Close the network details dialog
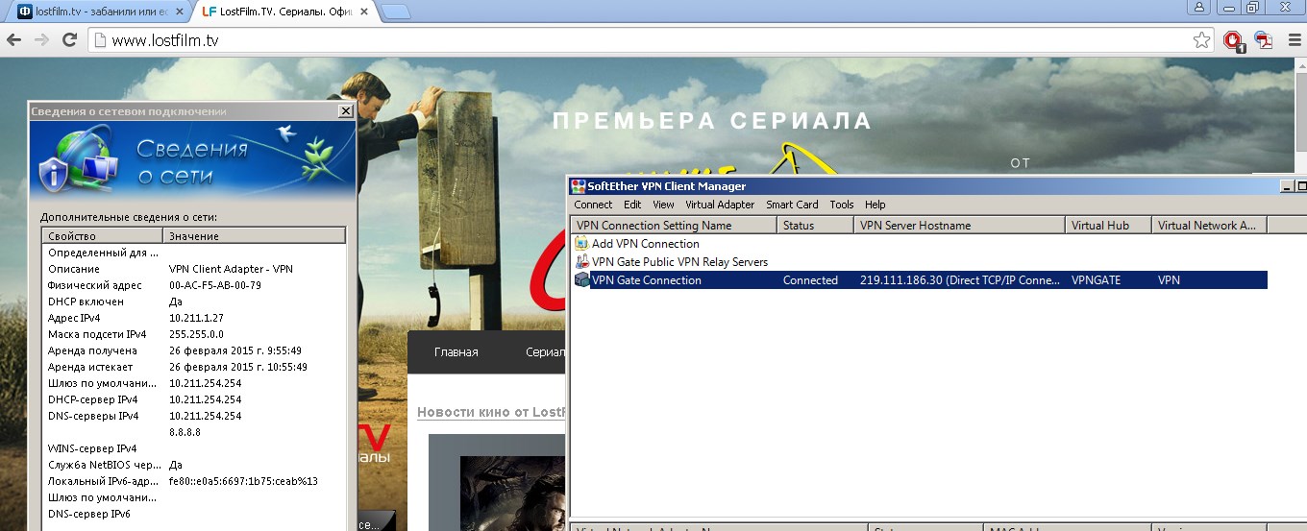This screenshot has width=1307, height=531. point(346,111)
